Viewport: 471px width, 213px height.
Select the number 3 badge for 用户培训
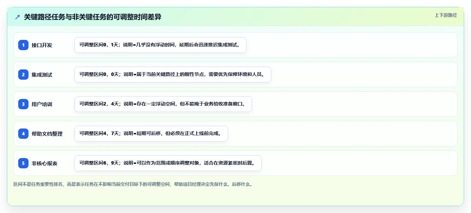pos(23,104)
